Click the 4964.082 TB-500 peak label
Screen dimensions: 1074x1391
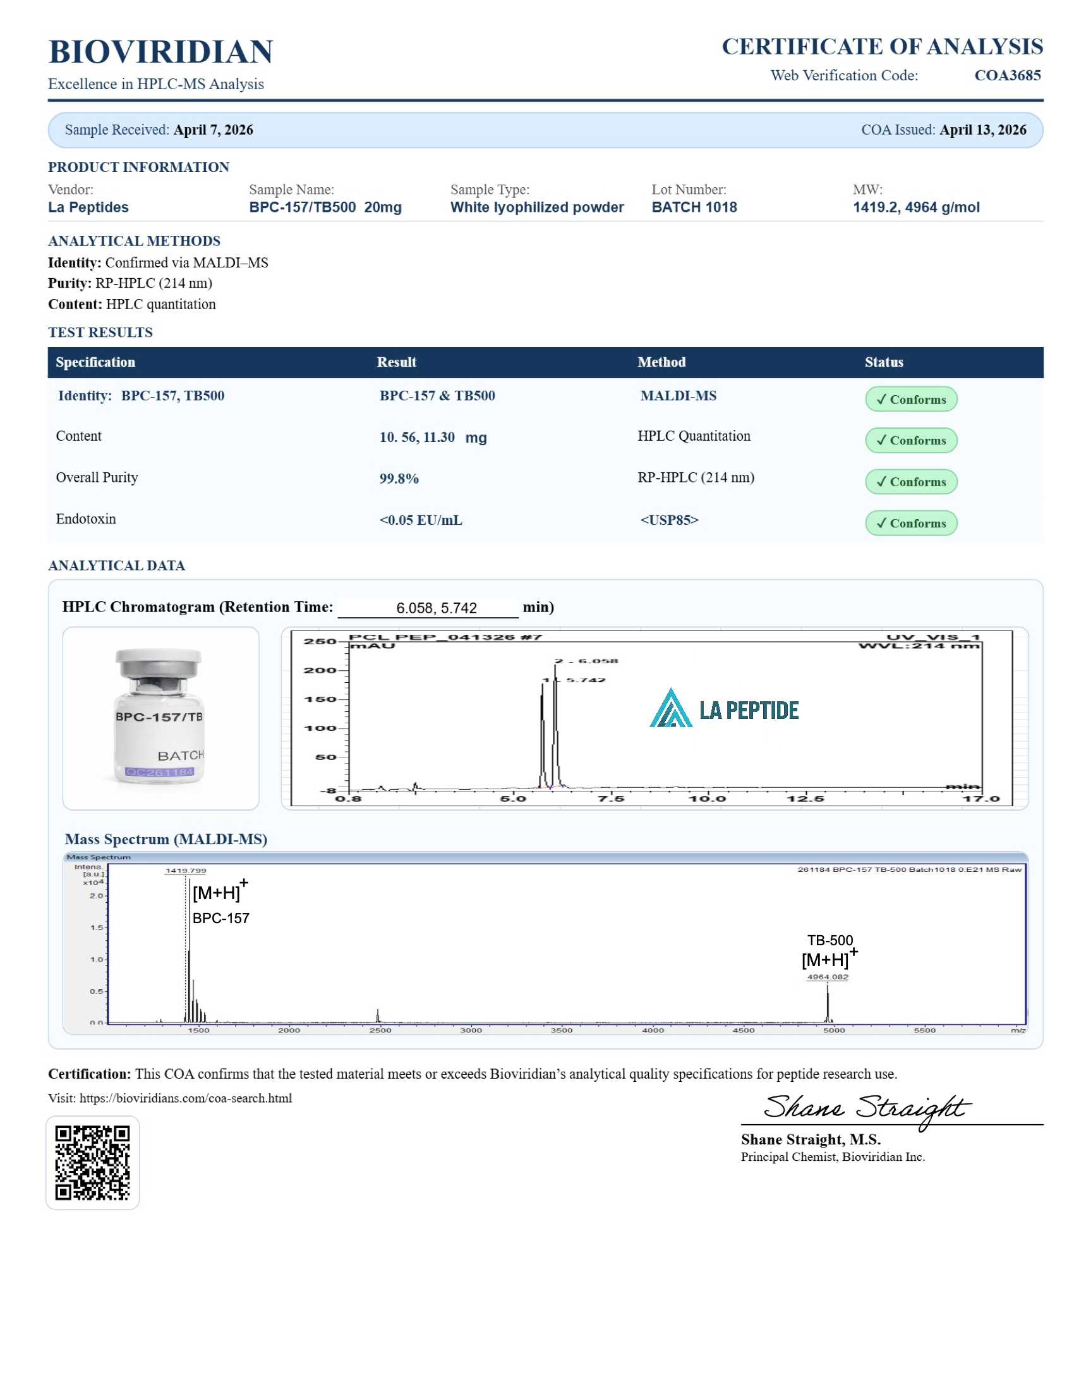pyautogui.click(x=827, y=977)
